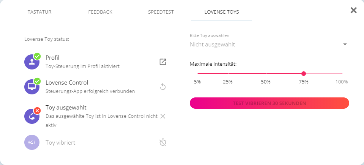Click the intensity slider handle at 75%
364x165 pixels.
(x=304, y=74)
